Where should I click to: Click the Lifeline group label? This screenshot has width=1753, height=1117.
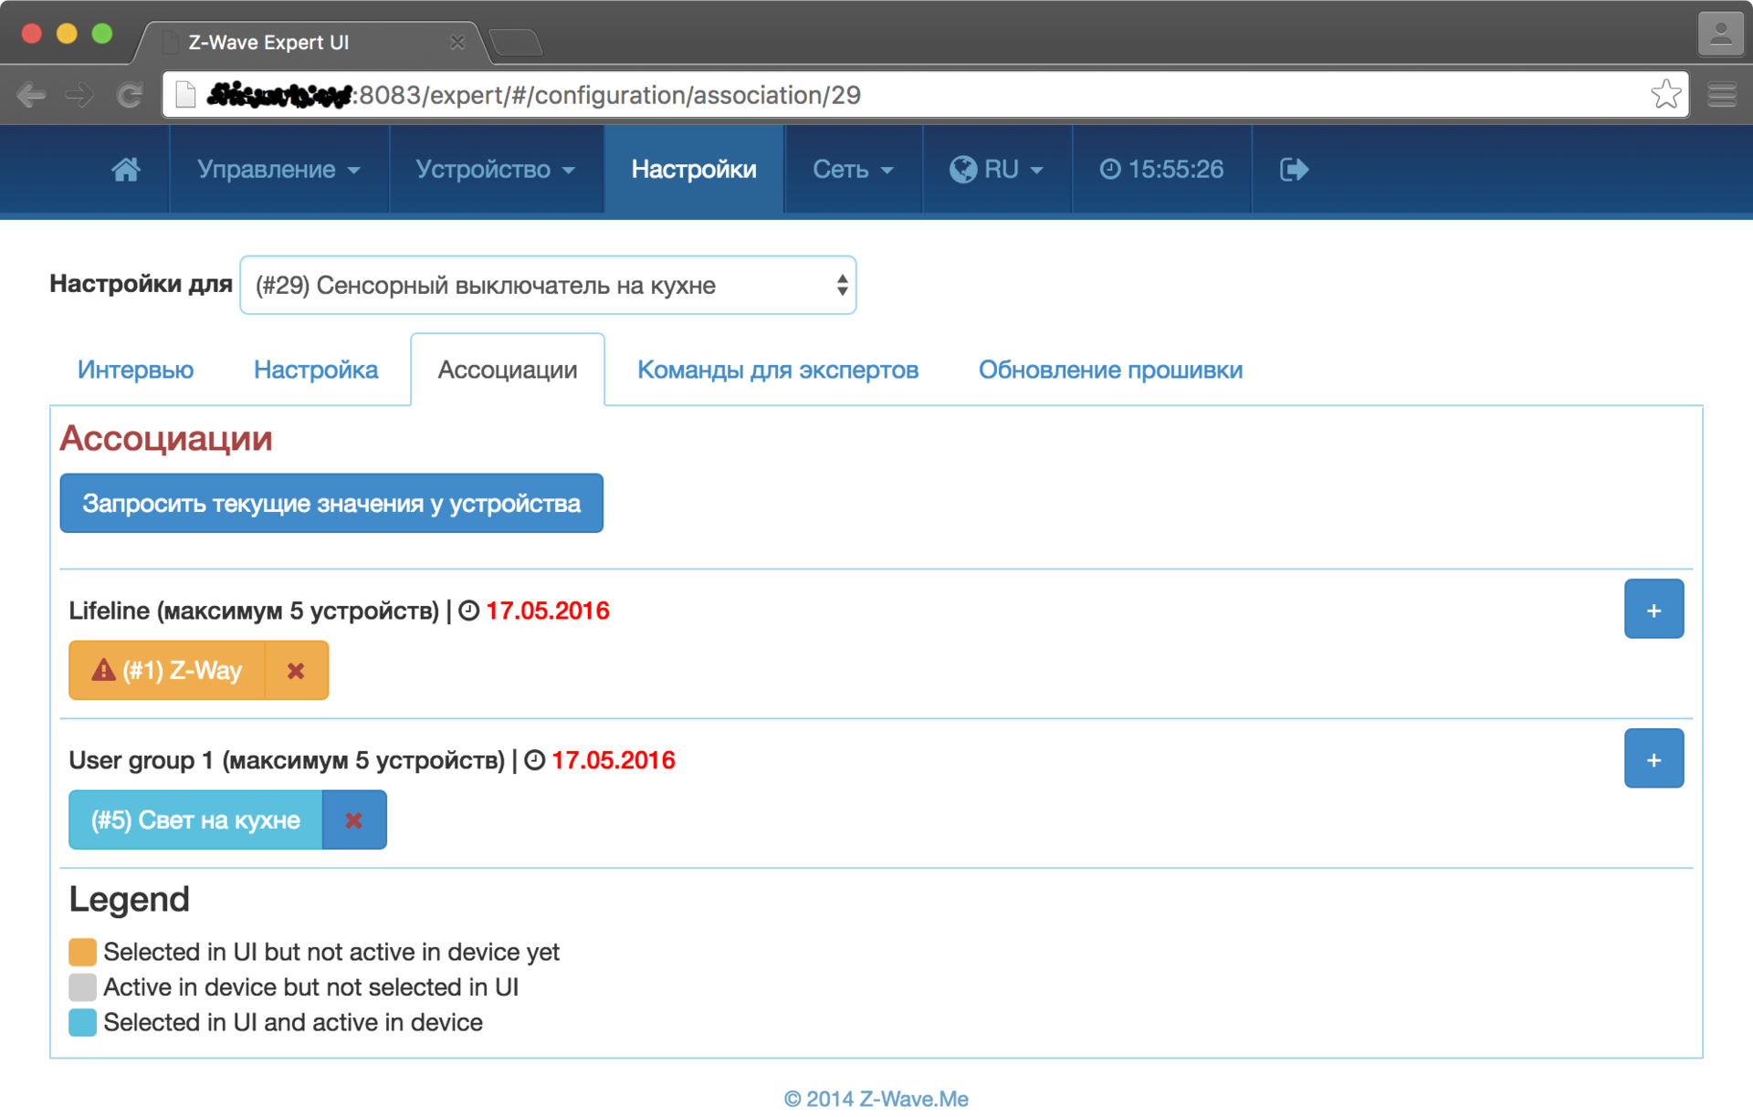pyautogui.click(x=254, y=611)
